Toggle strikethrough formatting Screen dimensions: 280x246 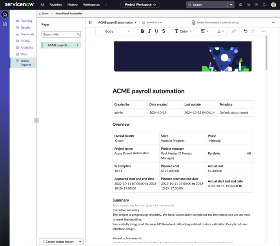(164, 31)
